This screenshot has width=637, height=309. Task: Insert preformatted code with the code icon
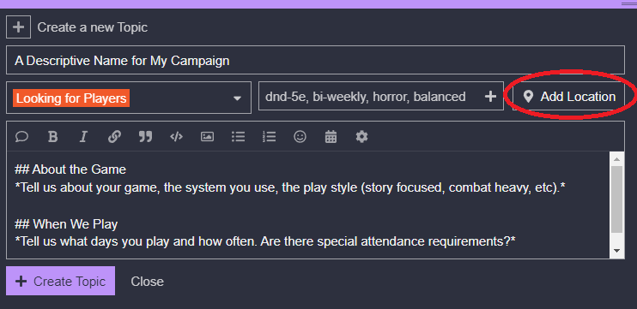pos(176,137)
